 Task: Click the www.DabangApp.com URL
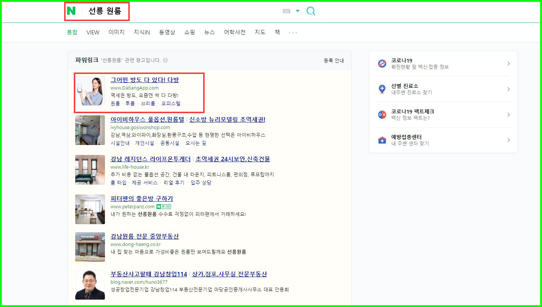[135, 88]
